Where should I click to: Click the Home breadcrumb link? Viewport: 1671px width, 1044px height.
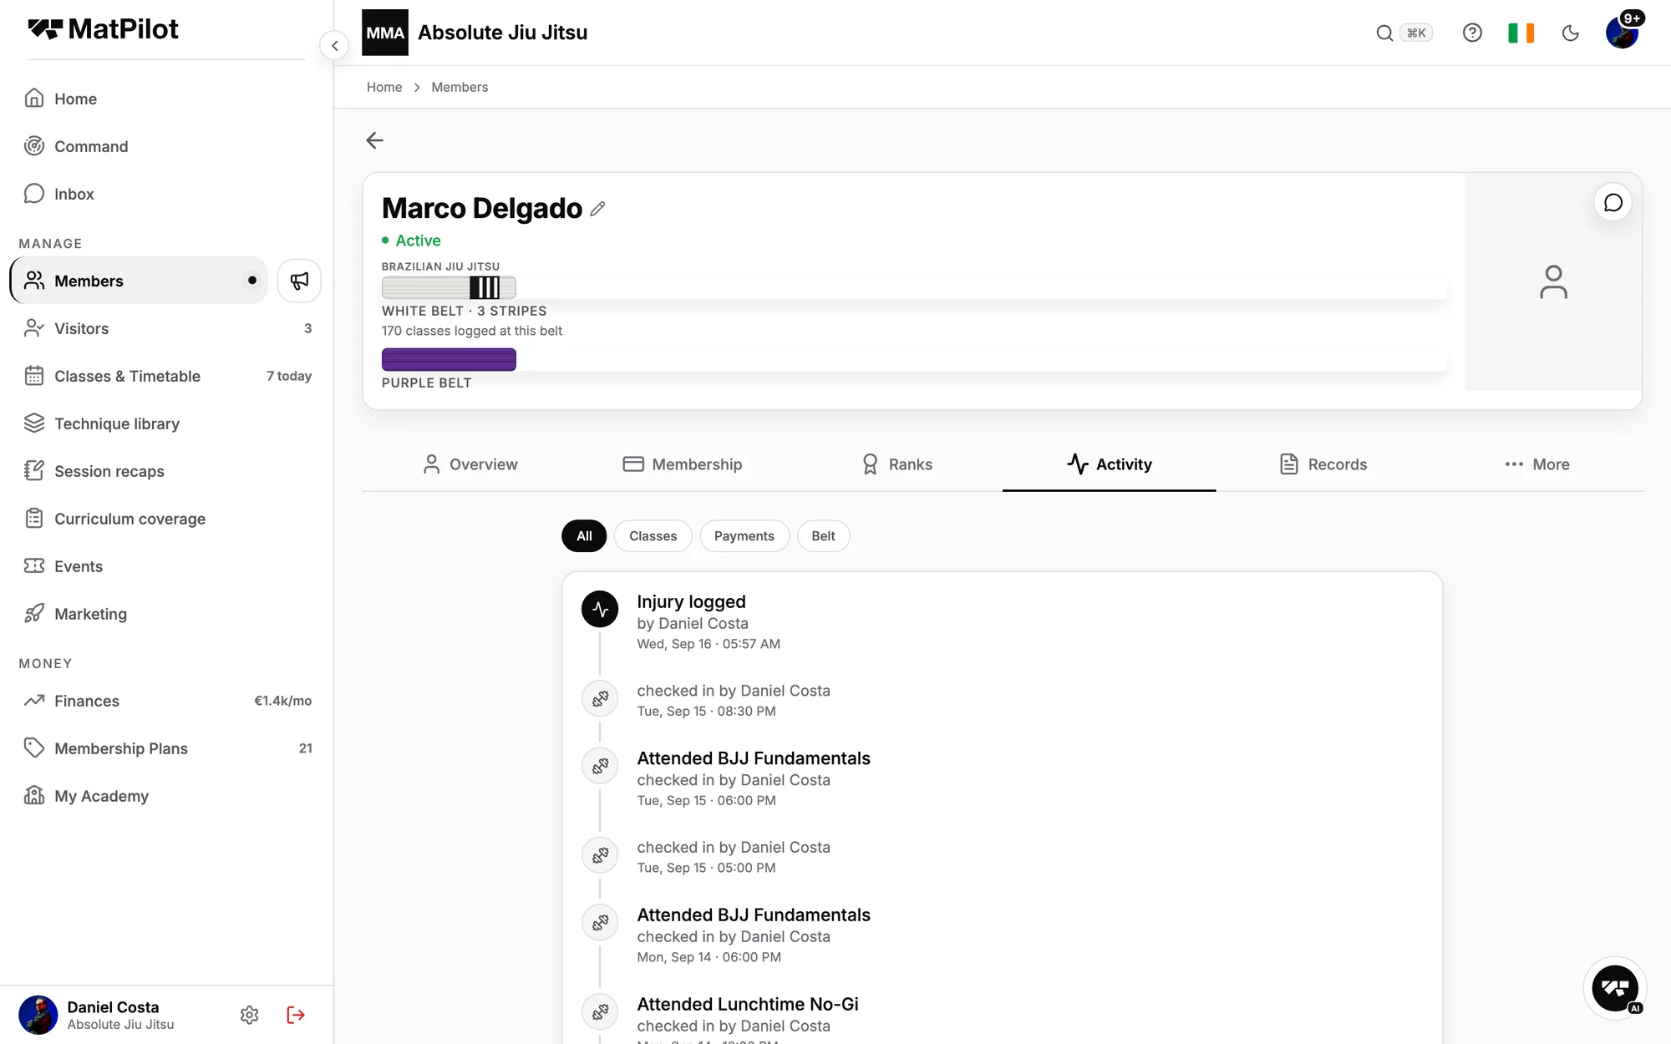tap(384, 87)
